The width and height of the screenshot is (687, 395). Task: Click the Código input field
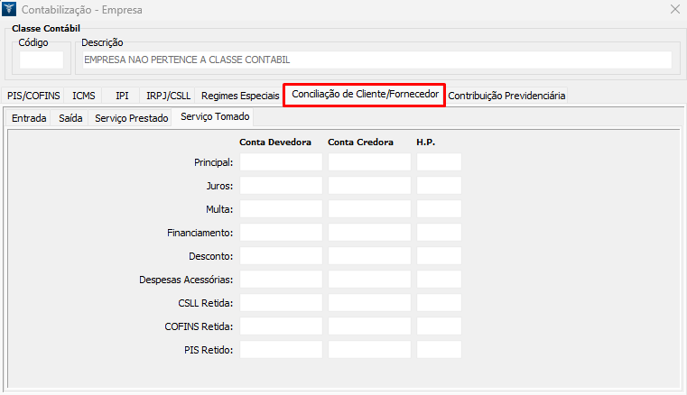[x=42, y=60]
